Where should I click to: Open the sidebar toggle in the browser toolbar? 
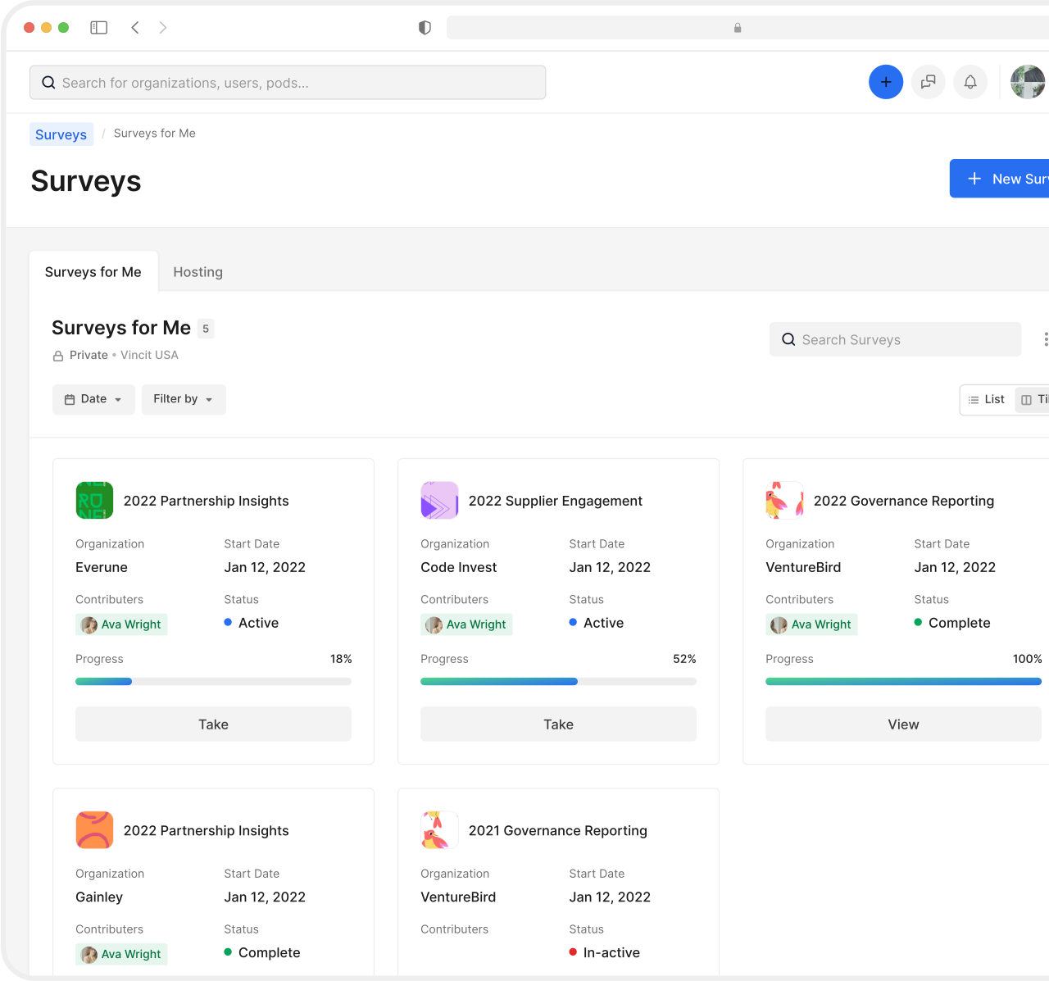98,27
